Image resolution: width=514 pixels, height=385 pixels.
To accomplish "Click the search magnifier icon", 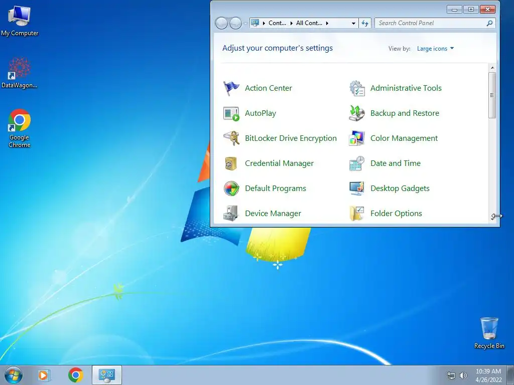I will [x=489, y=23].
